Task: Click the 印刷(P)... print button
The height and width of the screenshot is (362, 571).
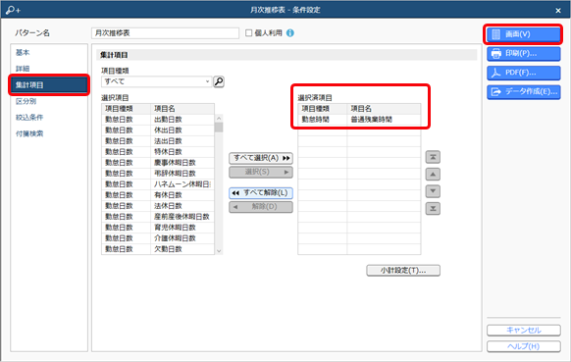Action: tap(523, 54)
